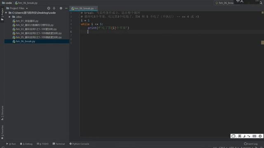Click on the while i <= 5 line

click(x=92, y=24)
